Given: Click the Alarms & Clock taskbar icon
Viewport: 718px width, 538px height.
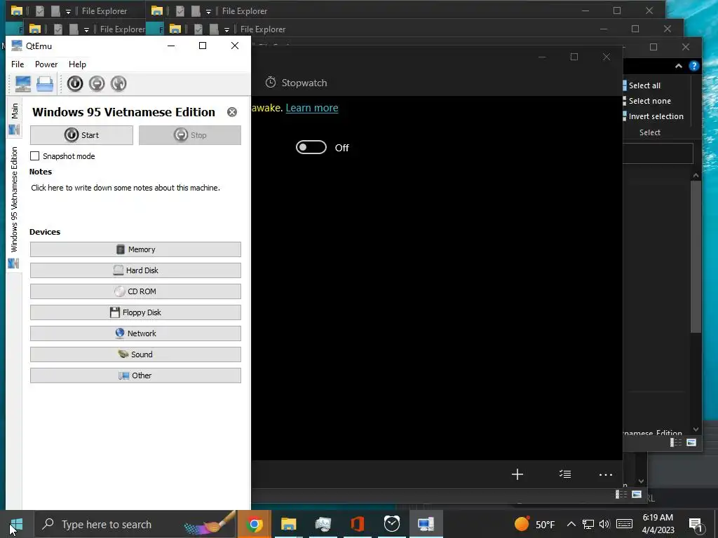Looking at the screenshot, I should click(391, 524).
